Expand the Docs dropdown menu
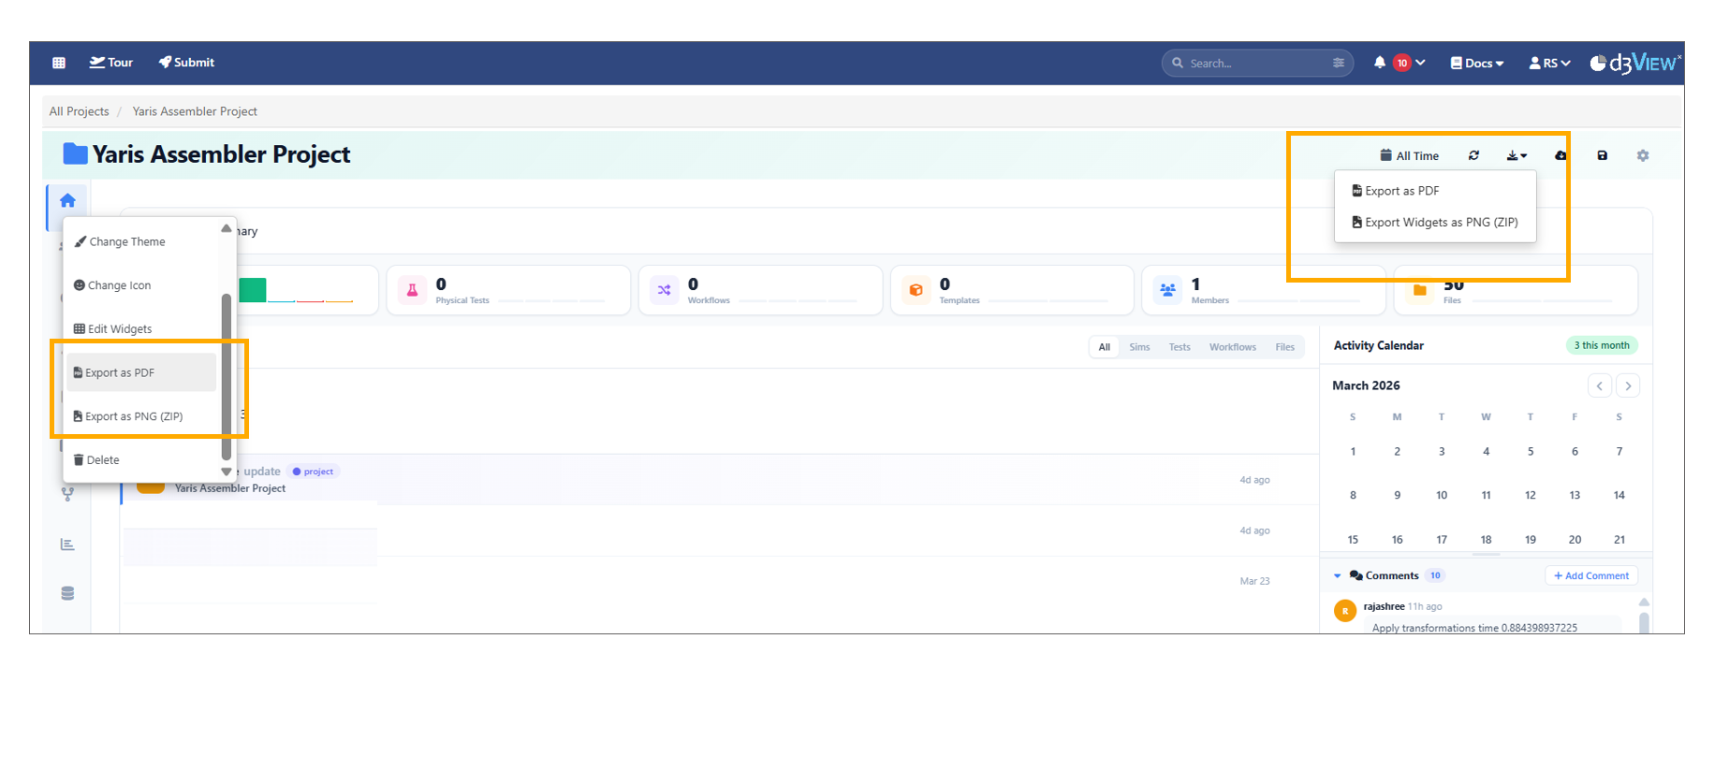This screenshot has height=770, width=1729. coord(1476,63)
